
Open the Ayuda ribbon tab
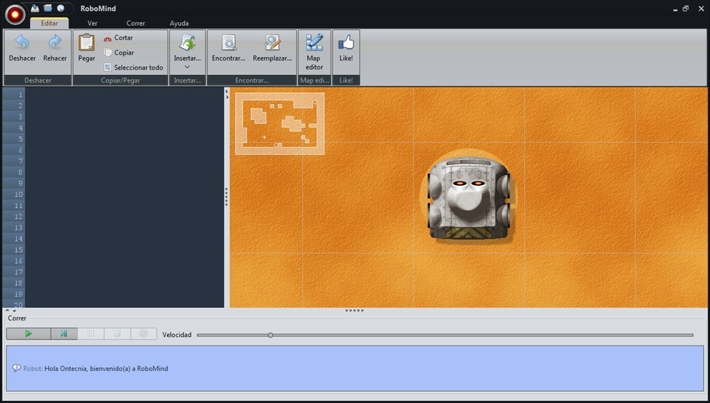click(179, 23)
